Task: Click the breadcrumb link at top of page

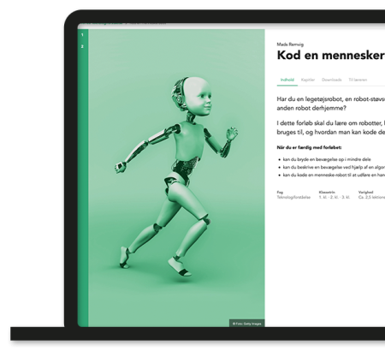Action: 100,24
